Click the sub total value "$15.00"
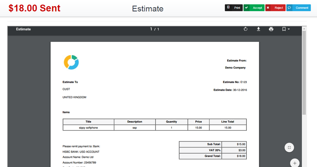The width and height of the screenshot is (317, 167). 241,144
